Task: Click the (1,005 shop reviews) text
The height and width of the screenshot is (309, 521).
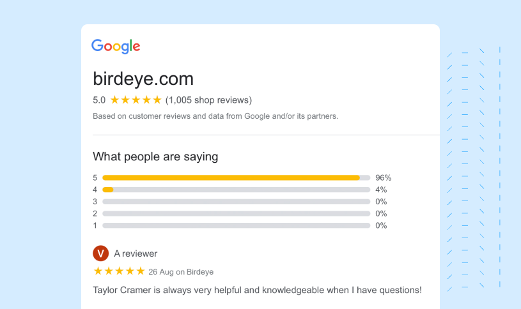Action: 208,100
